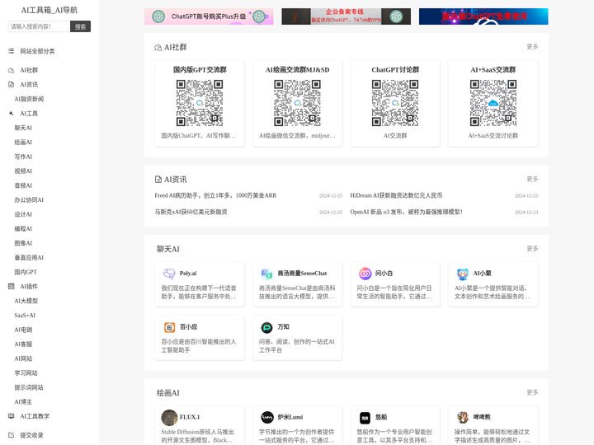Click 更多 in the 聊天AI section
The width and height of the screenshot is (594, 445).
tap(532, 249)
